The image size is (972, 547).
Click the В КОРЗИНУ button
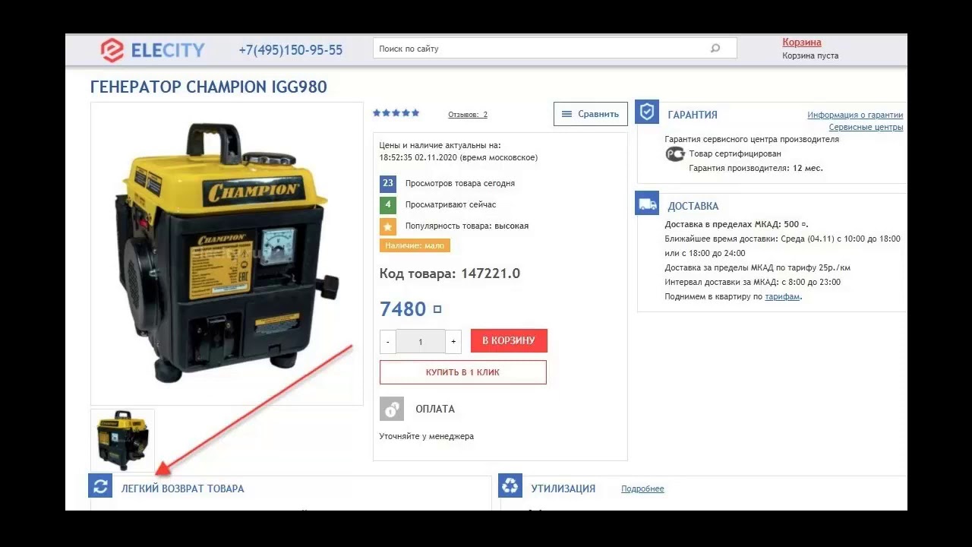pyautogui.click(x=509, y=340)
